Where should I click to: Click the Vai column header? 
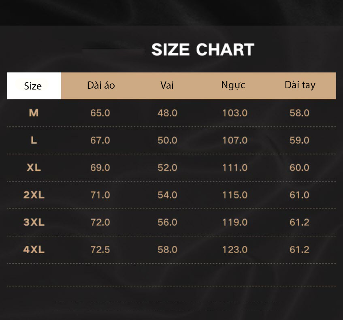click(x=167, y=85)
